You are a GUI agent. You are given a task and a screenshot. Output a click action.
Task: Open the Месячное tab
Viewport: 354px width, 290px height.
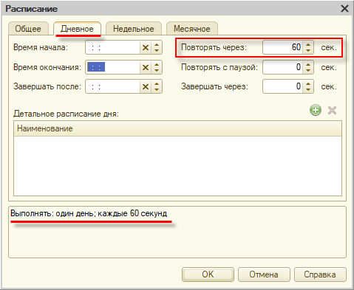(x=192, y=29)
